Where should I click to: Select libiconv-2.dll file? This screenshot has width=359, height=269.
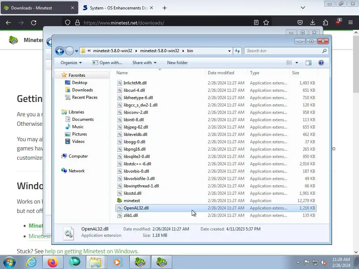tap(136, 112)
